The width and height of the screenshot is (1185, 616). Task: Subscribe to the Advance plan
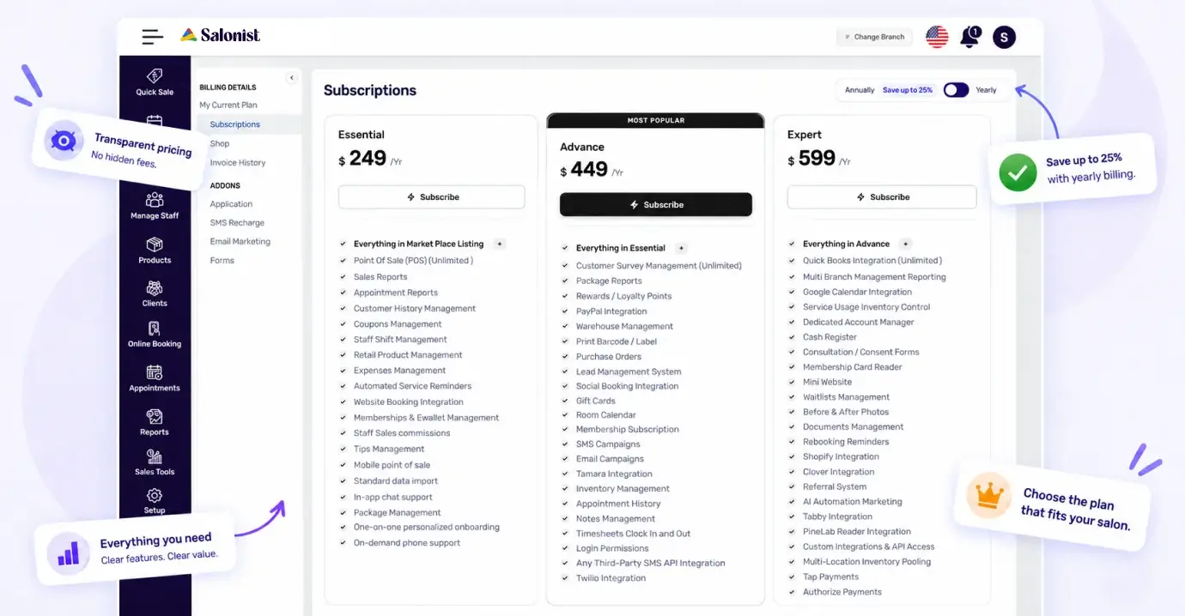tap(656, 204)
